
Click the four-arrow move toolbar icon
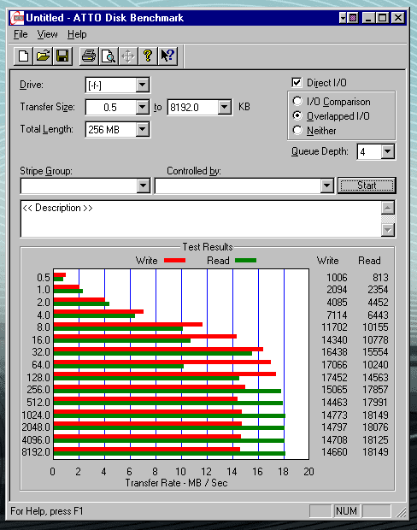pos(128,56)
